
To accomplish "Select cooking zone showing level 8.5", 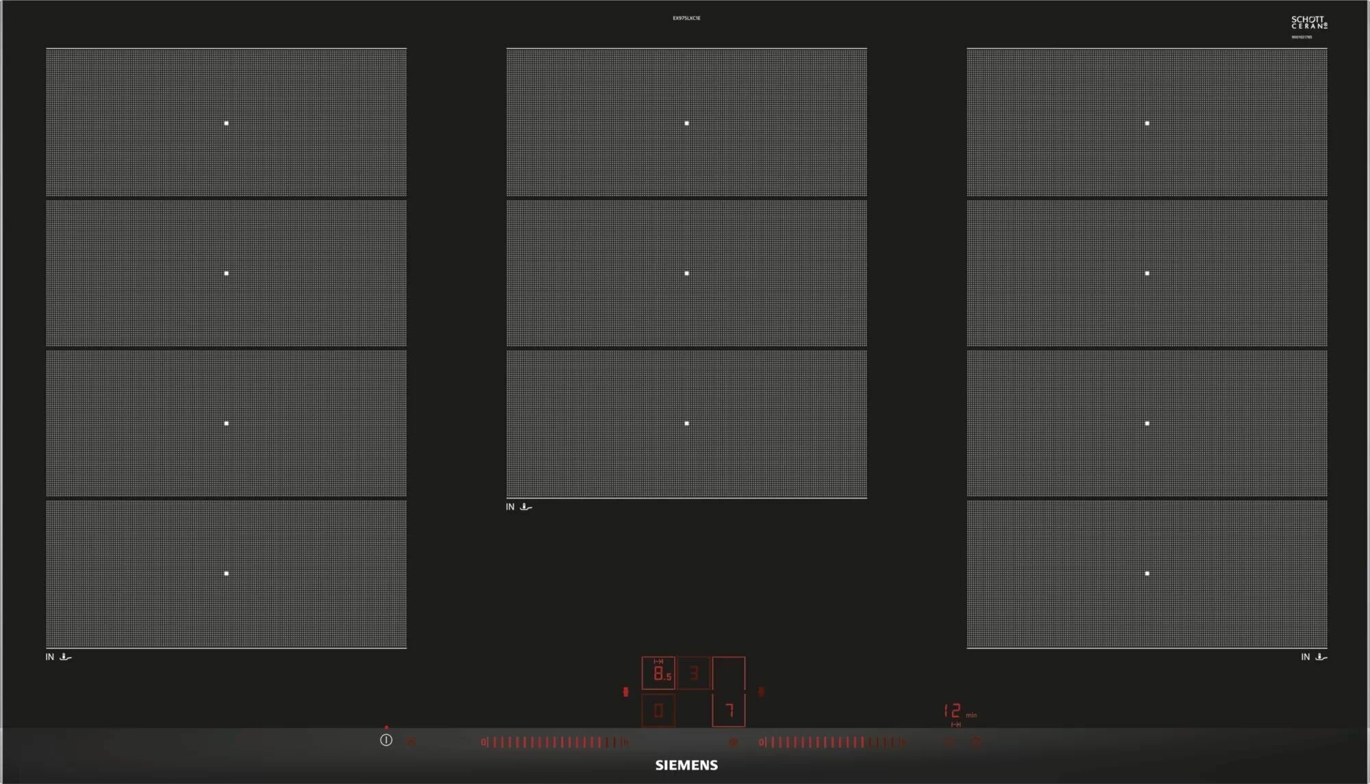I will tap(658, 673).
